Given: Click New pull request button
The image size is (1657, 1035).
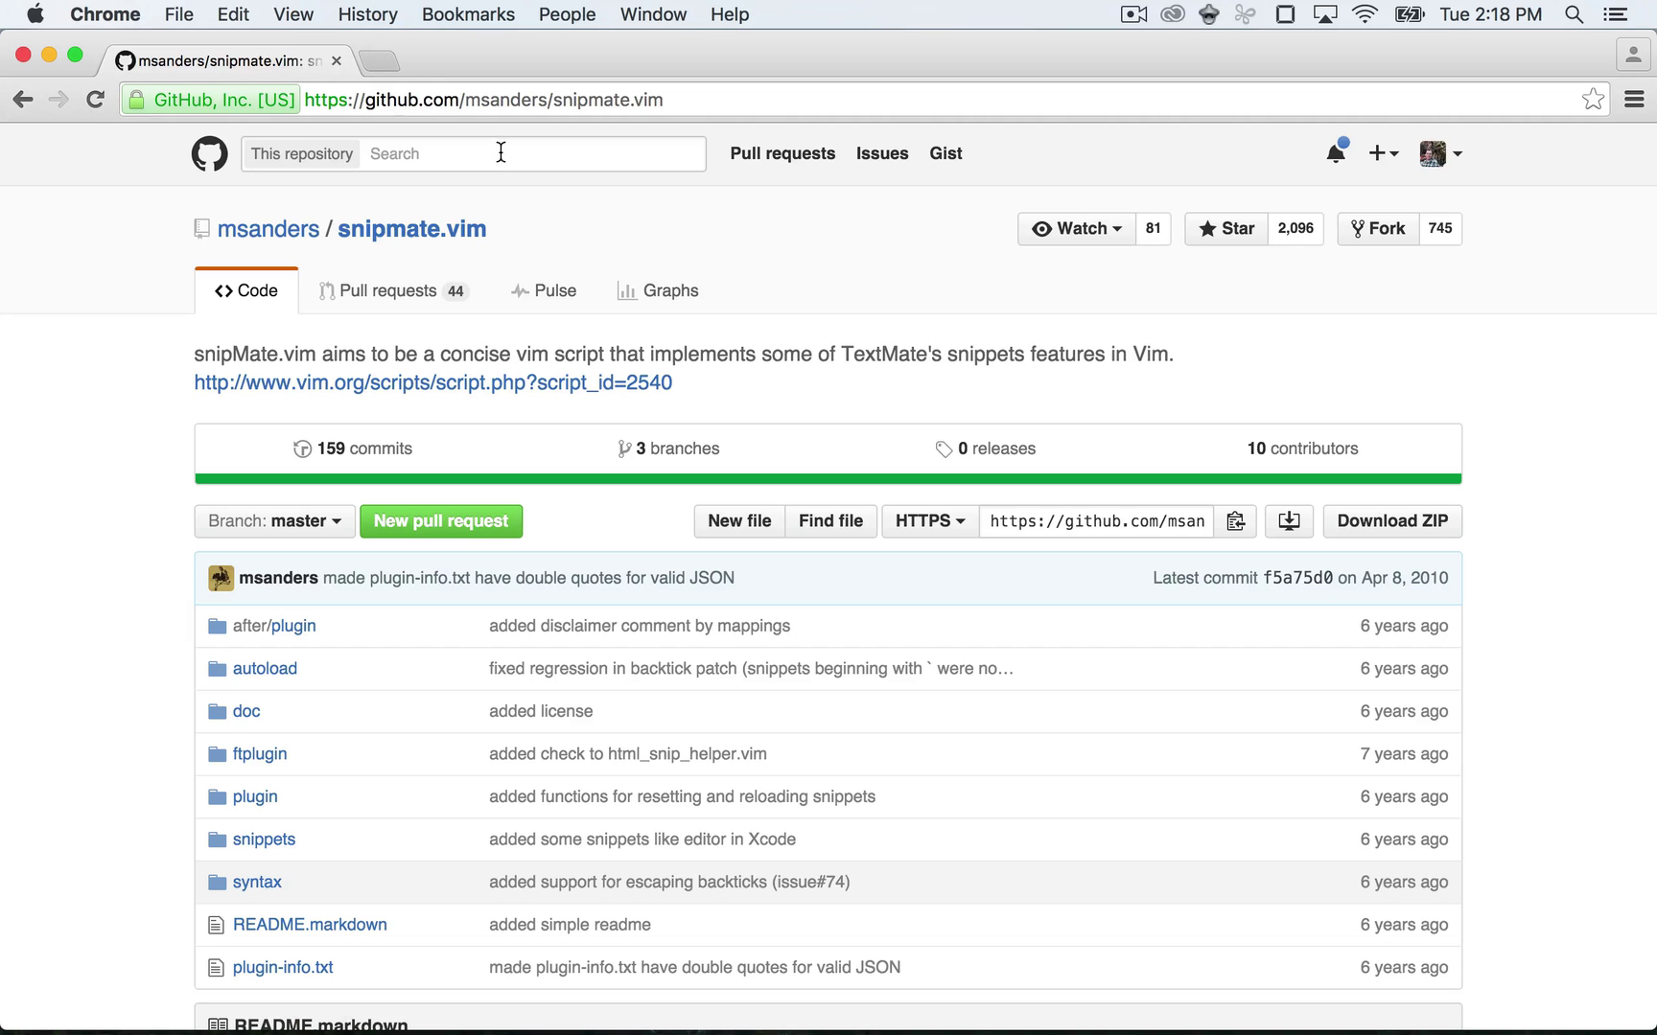Looking at the screenshot, I should pyautogui.click(x=441, y=521).
